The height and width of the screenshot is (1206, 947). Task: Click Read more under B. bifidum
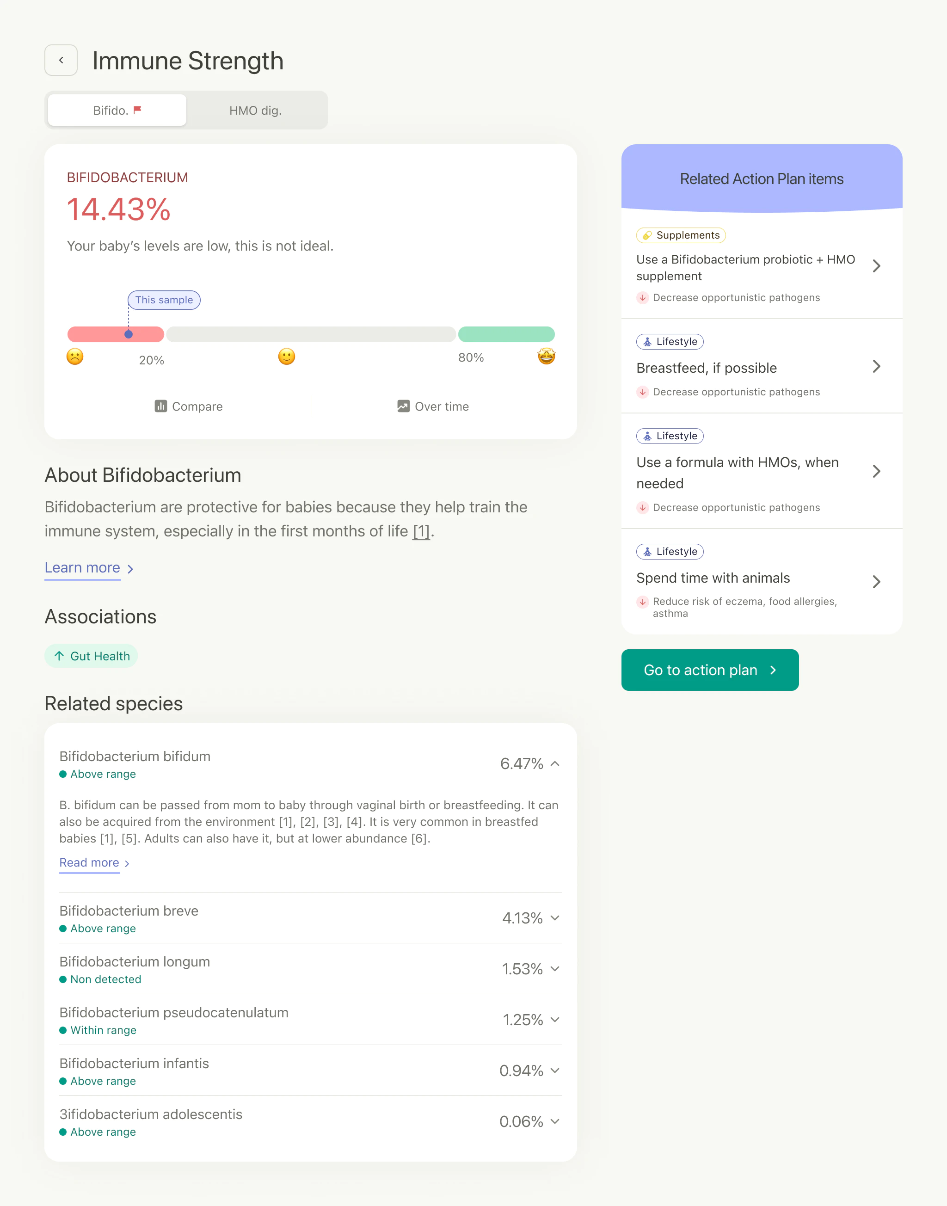[x=90, y=863]
